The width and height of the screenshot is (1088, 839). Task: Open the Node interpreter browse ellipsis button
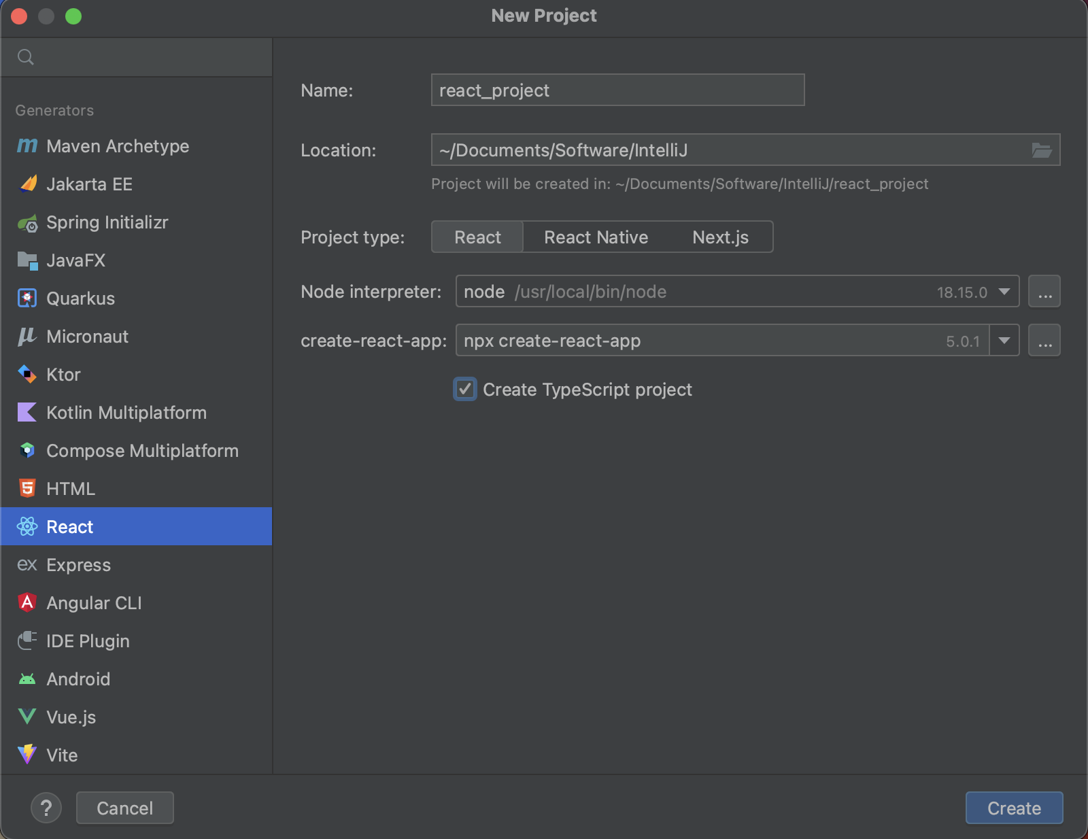(x=1044, y=292)
